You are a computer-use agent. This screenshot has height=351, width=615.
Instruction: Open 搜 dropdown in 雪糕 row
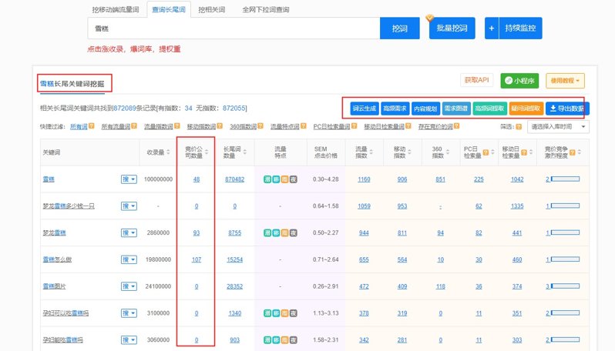[129, 179]
